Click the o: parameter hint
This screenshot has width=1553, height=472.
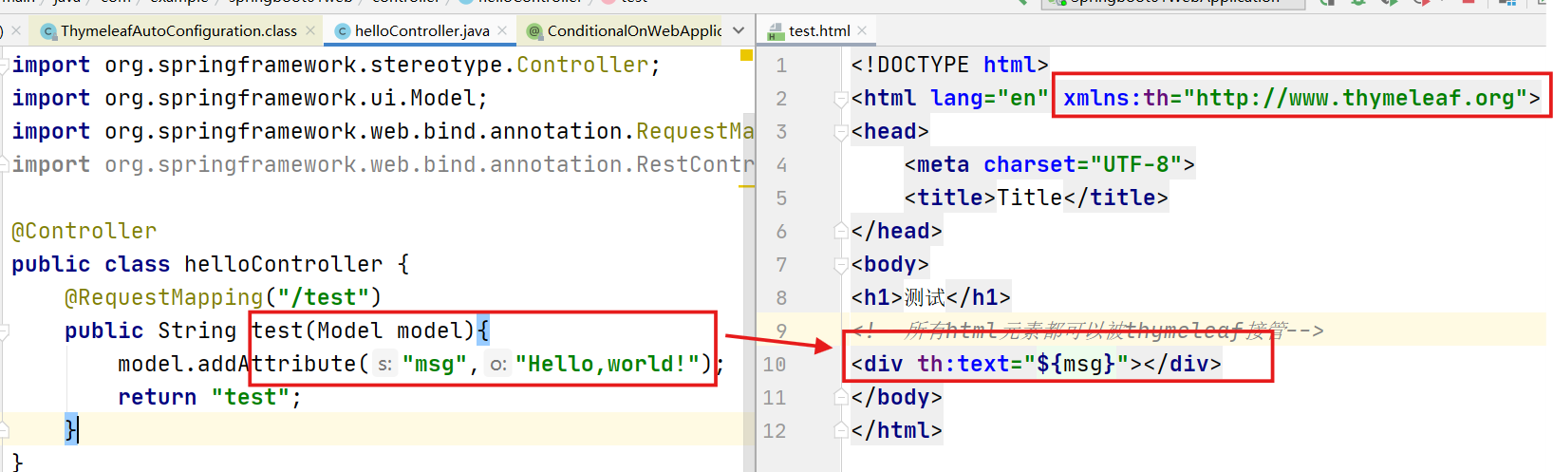(x=498, y=365)
